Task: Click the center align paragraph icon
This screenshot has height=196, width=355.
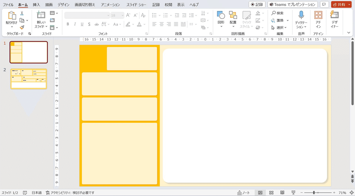Action: (162, 24)
